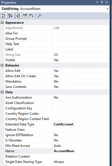The image size is (112, 166).
Task: Select the Allow Edit value Yes
Action: coord(81,71)
